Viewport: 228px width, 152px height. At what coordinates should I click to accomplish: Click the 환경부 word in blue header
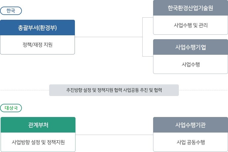47,28
